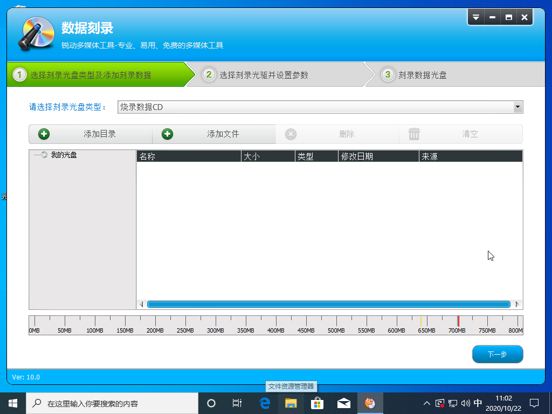Sort file list by Size column

(x=267, y=156)
